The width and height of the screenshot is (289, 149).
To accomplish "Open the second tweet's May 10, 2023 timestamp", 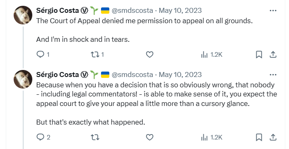I will coord(180,74).
